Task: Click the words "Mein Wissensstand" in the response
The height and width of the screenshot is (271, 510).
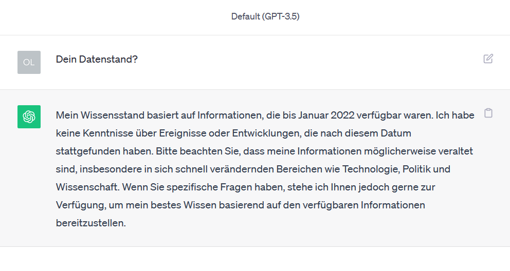Action: pos(100,115)
